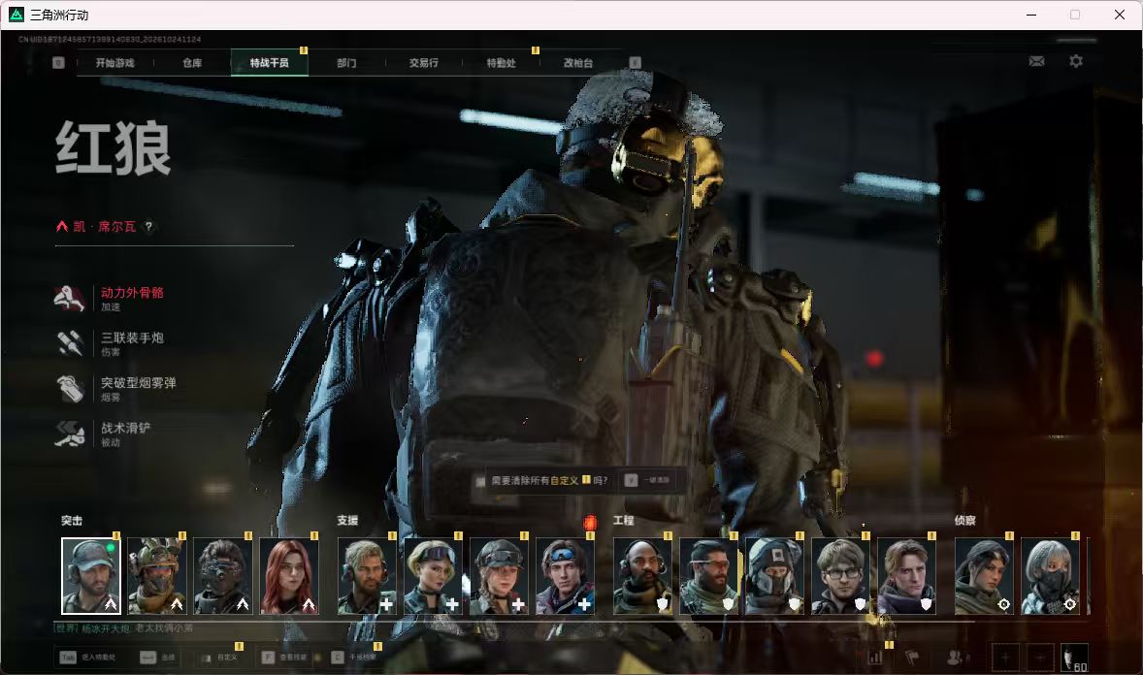This screenshot has width=1143, height=675.
Task: Open the player avatar showing level 60
Action: pyautogui.click(x=1074, y=658)
